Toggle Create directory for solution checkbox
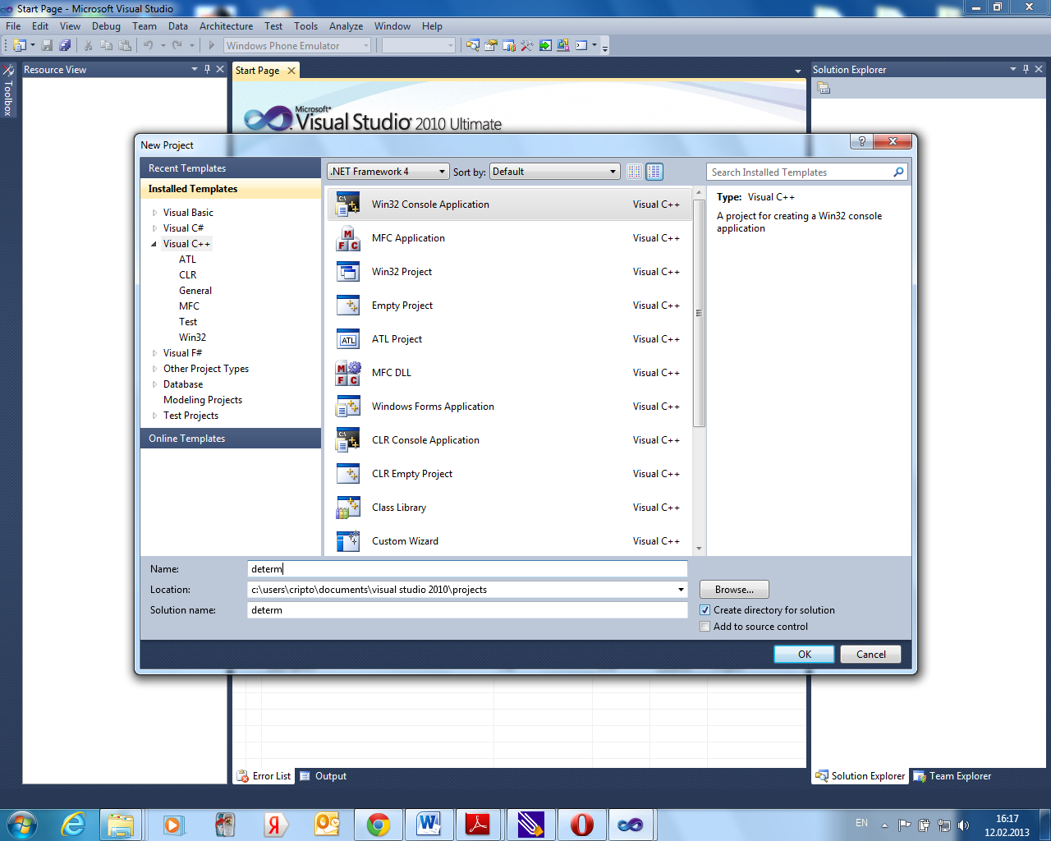The height and width of the screenshot is (841, 1051). click(x=704, y=610)
